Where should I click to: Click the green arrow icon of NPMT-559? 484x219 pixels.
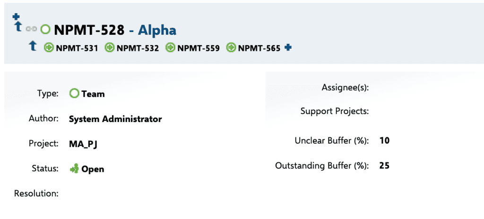170,48
